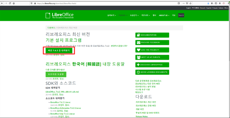This screenshot has height=118, width=230.
Task: Go back with the browser back arrow
Action: click(2, 3)
